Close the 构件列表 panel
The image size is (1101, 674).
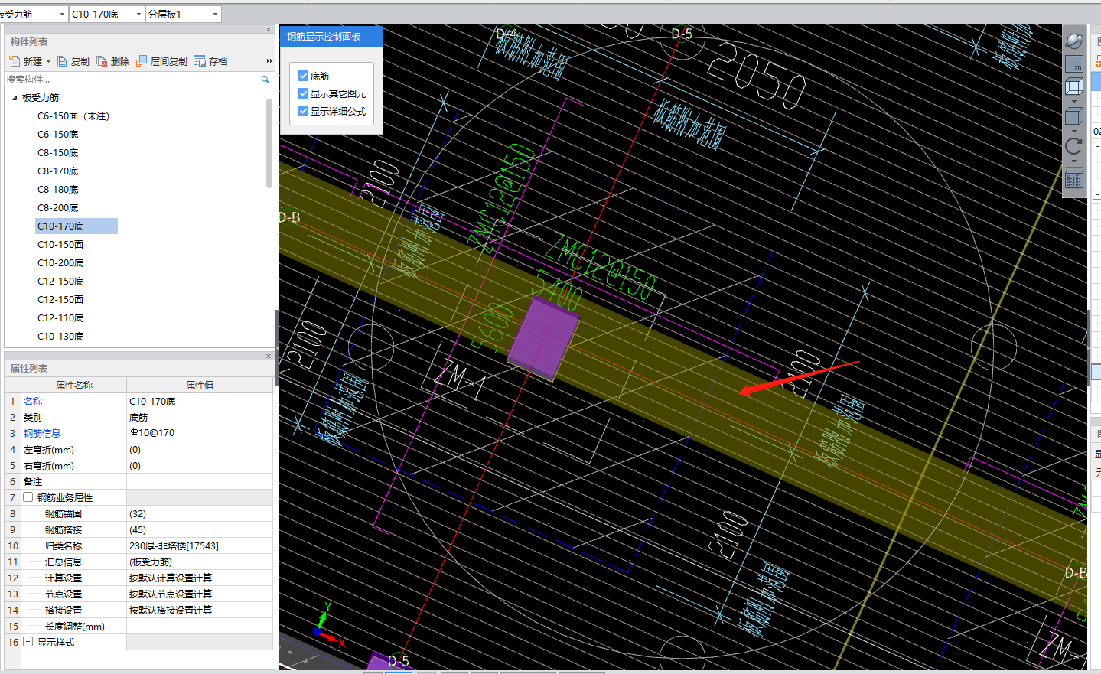click(x=269, y=30)
